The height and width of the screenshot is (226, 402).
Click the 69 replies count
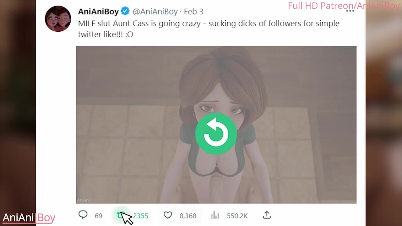point(98,216)
